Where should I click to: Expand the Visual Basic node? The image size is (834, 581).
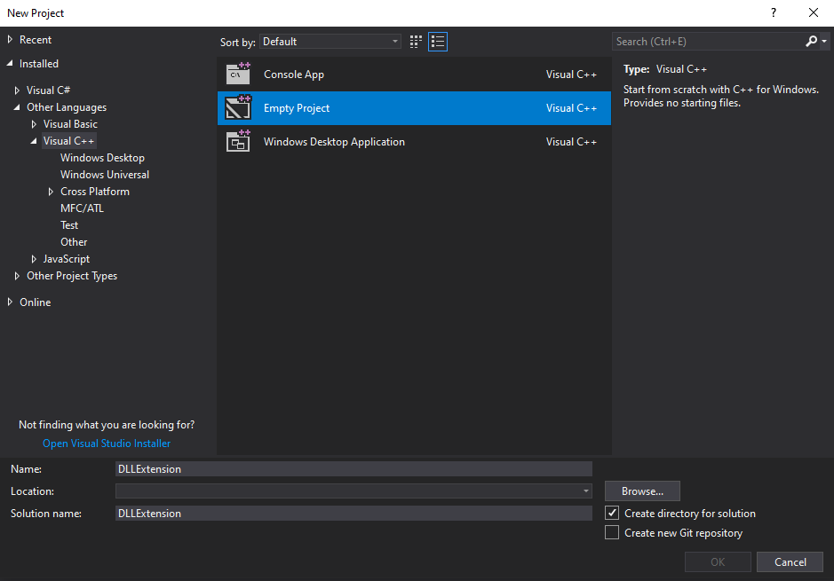34,124
